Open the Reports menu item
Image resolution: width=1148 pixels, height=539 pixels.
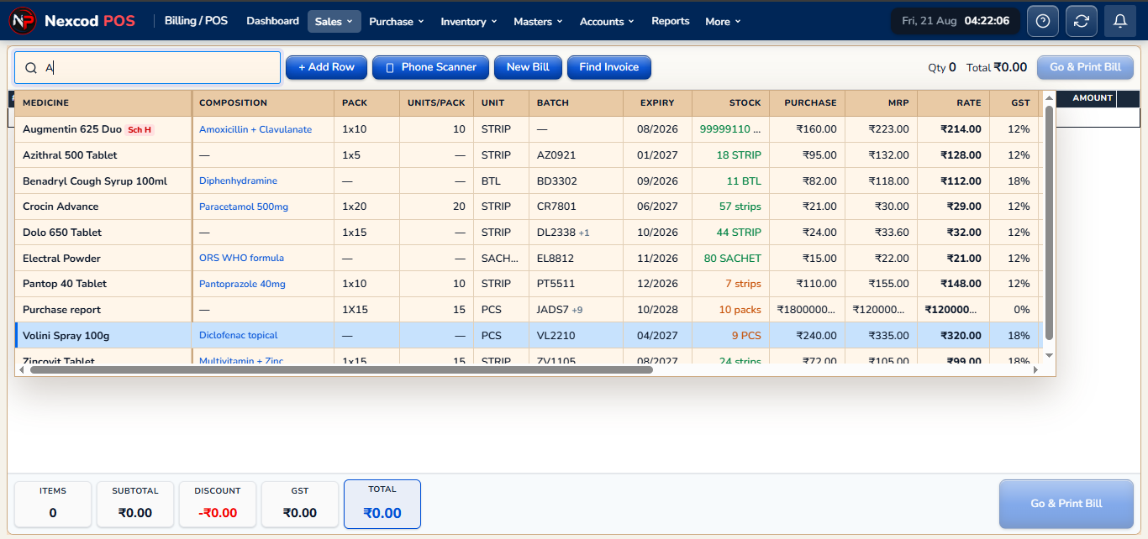click(x=670, y=21)
